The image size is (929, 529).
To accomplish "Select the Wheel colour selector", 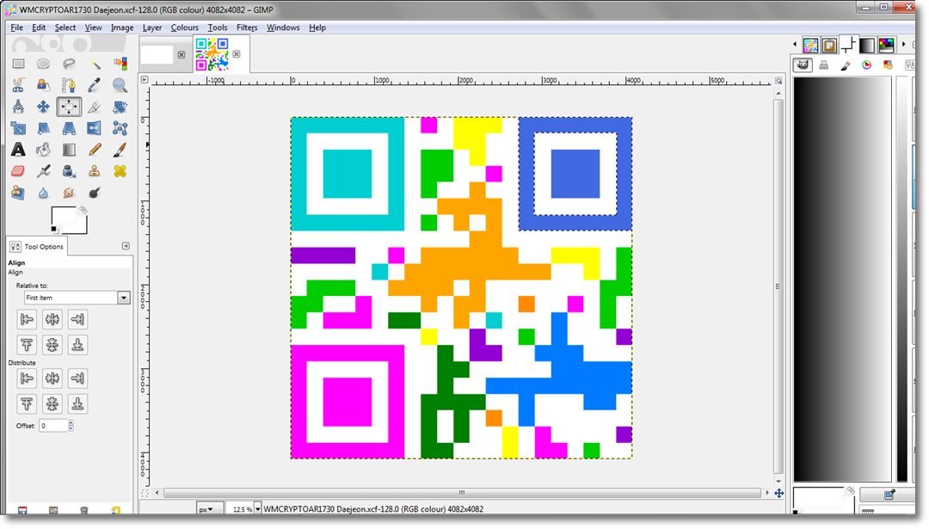I will pyautogui.click(x=867, y=65).
